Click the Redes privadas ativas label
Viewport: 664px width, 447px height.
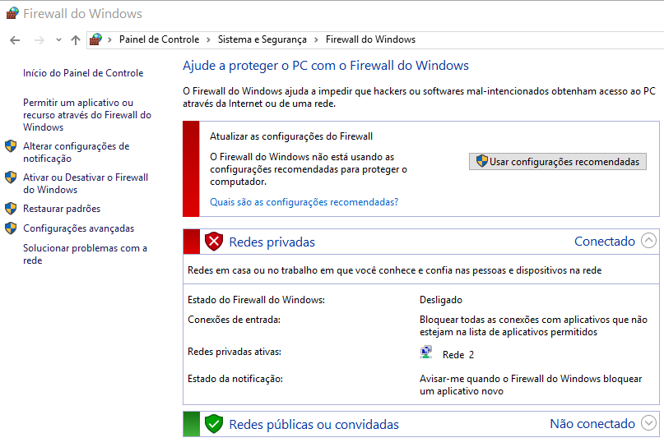234,352
